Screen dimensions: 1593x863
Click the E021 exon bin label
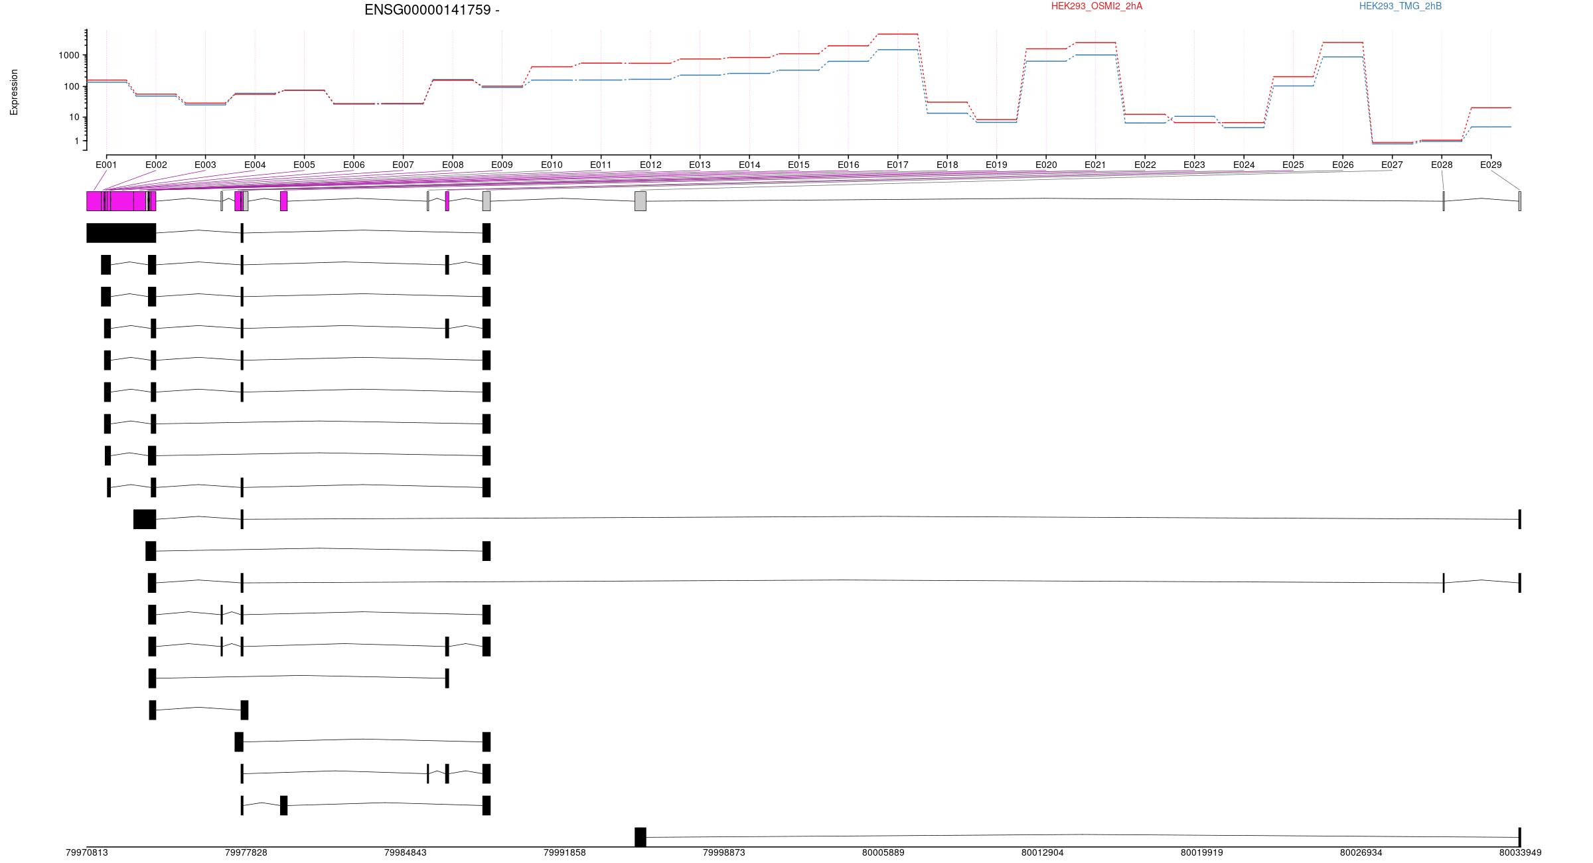click(1095, 165)
